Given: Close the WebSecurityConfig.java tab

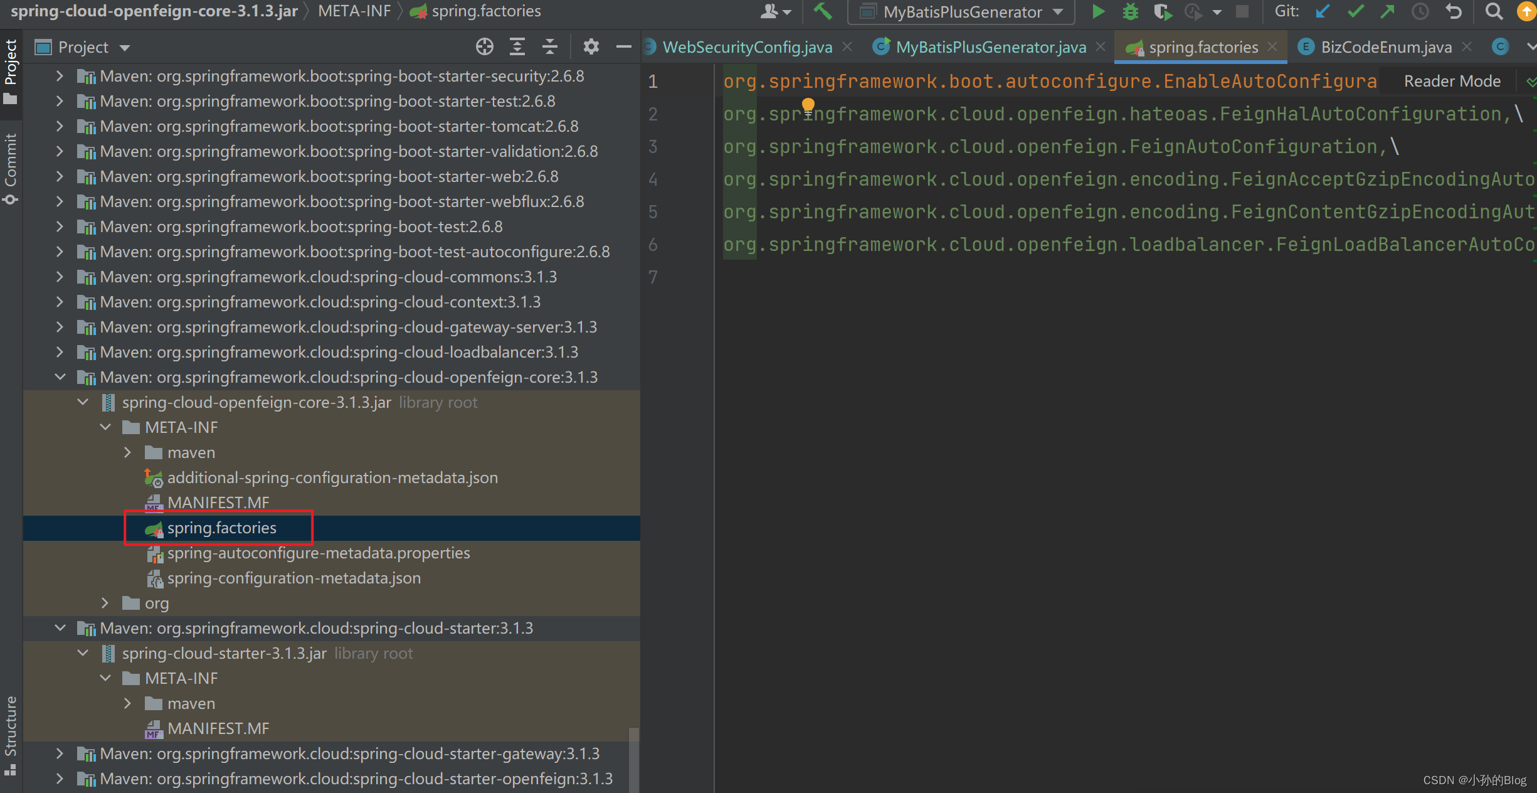Looking at the screenshot, I should pos(847,46).
